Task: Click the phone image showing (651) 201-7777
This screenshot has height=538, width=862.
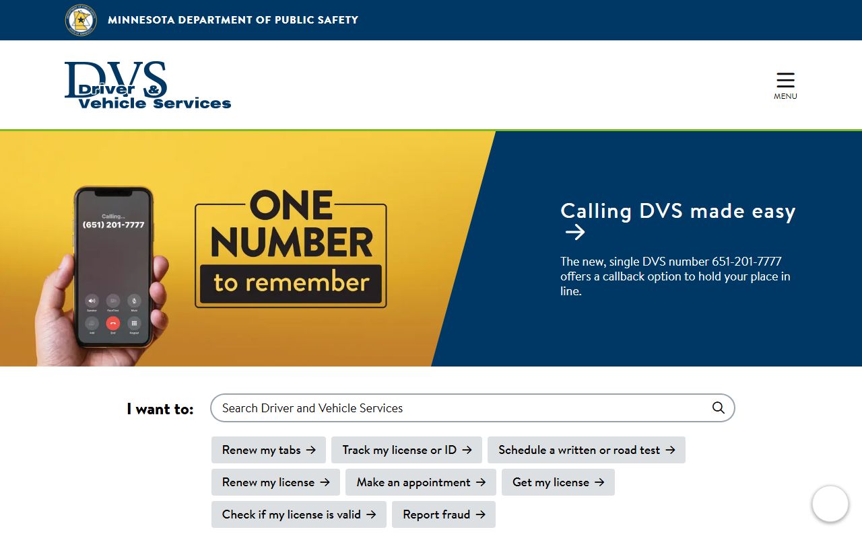Action: tap(113, 267)
